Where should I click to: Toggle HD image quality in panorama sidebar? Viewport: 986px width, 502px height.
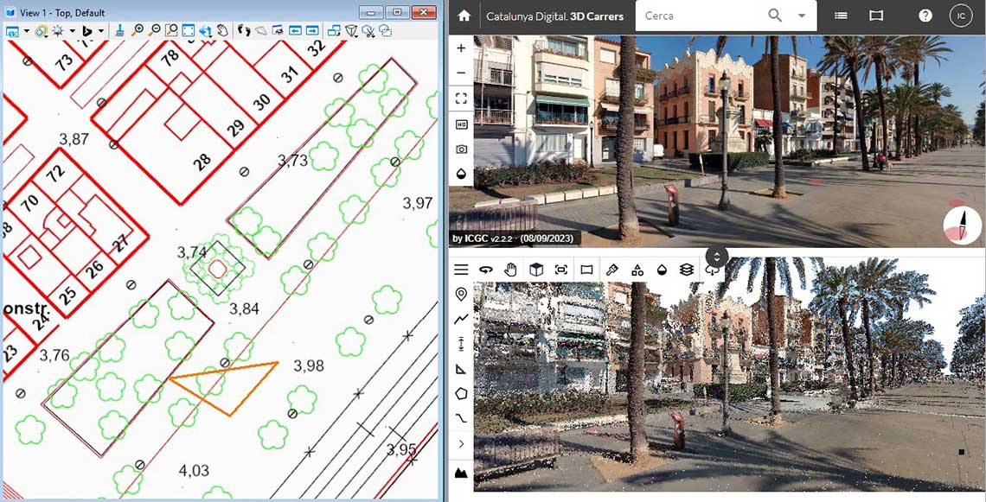click(x=461, y=124)
